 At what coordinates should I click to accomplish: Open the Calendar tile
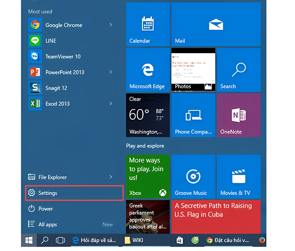(x=148, y=24)
